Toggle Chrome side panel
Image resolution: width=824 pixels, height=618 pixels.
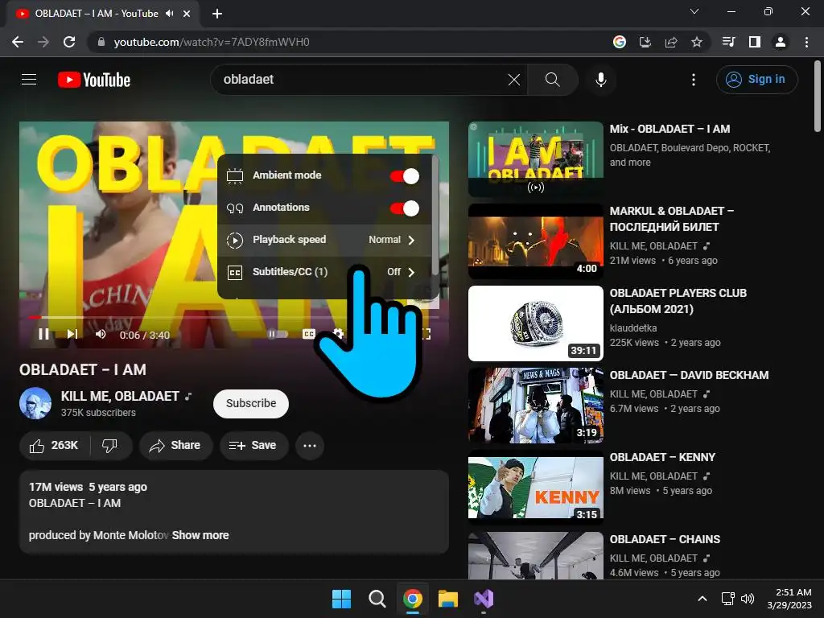point(754,42)
